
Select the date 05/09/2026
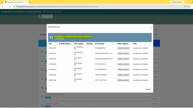pos(53,48)
